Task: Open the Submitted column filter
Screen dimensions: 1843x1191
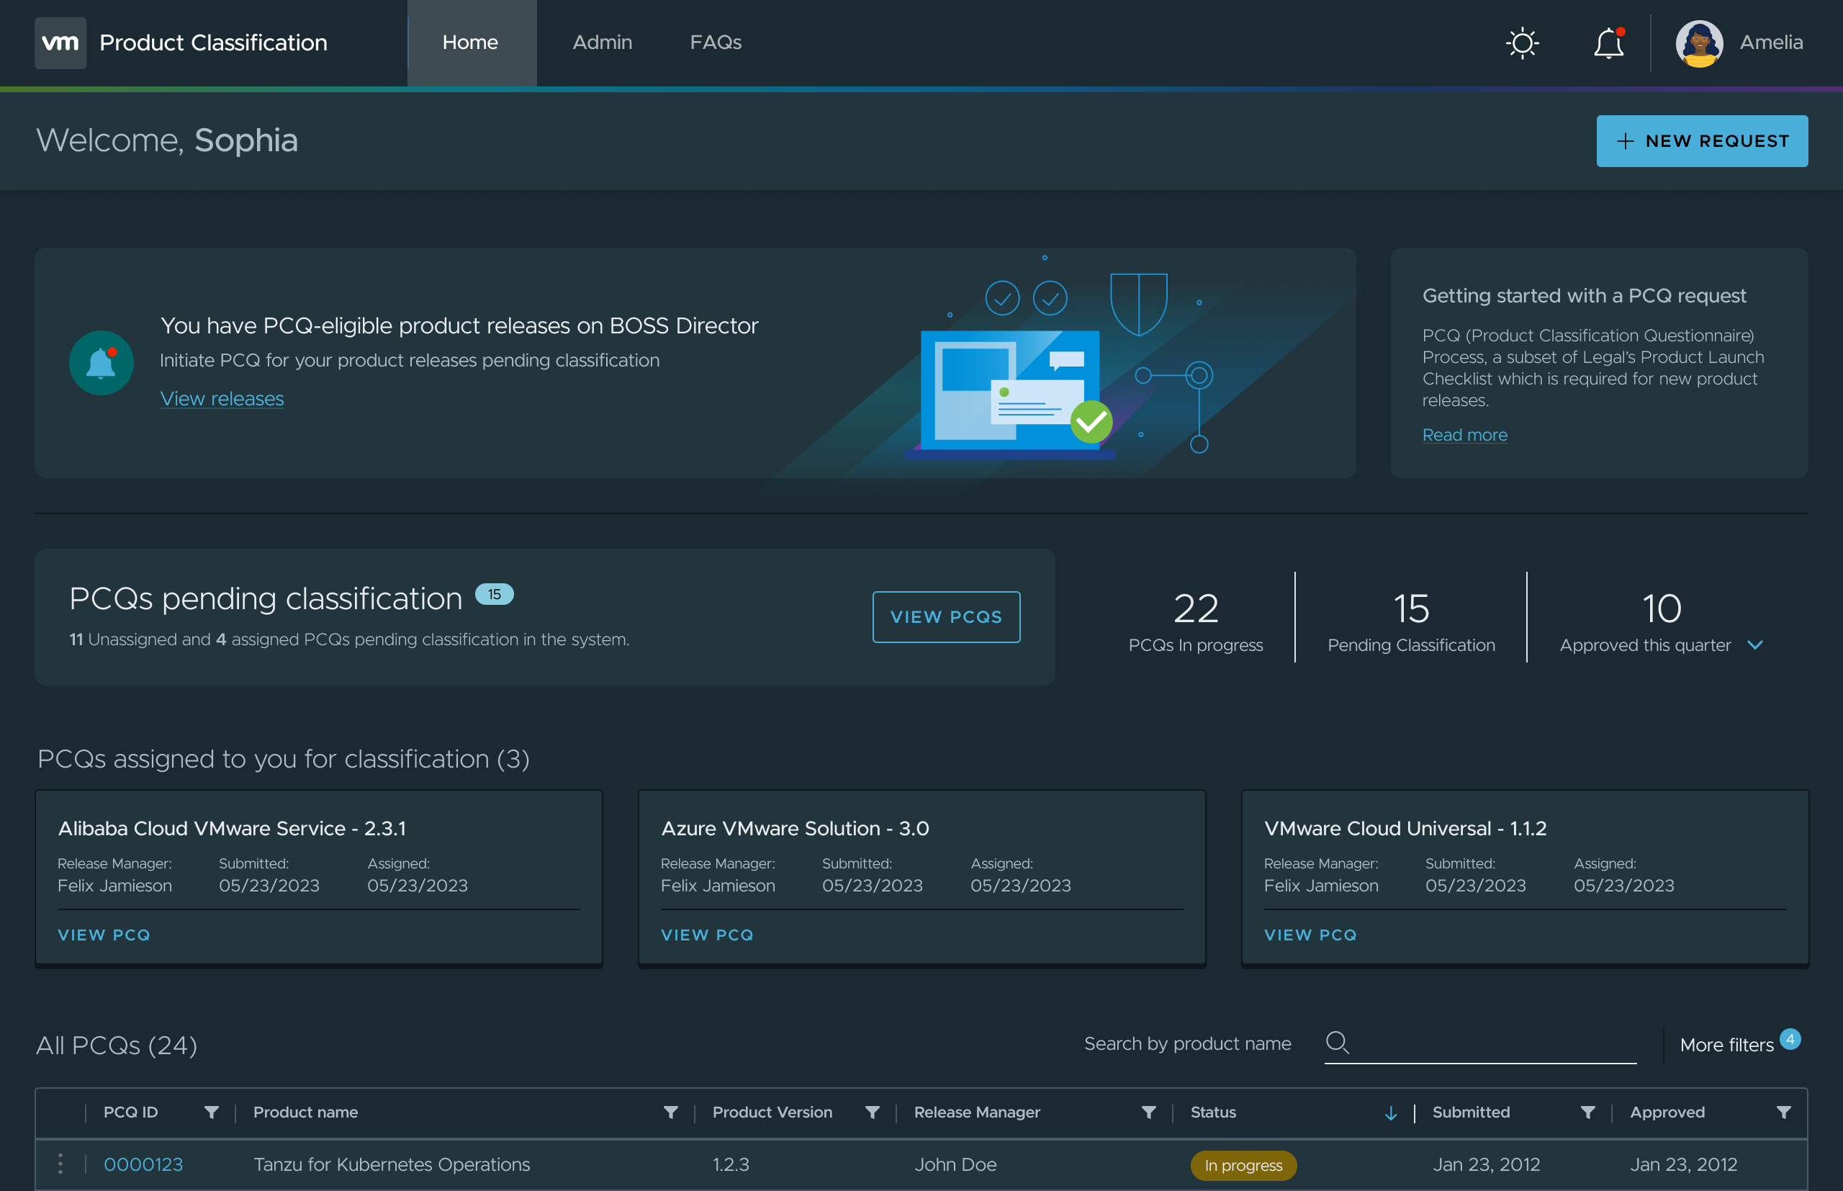Action: (x=1588, y=1112)
